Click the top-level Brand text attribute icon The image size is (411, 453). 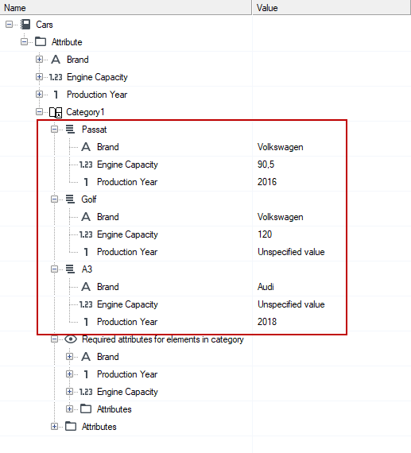[56, 60]
